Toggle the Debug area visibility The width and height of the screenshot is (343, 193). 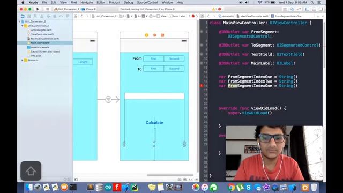coord(314,9)
